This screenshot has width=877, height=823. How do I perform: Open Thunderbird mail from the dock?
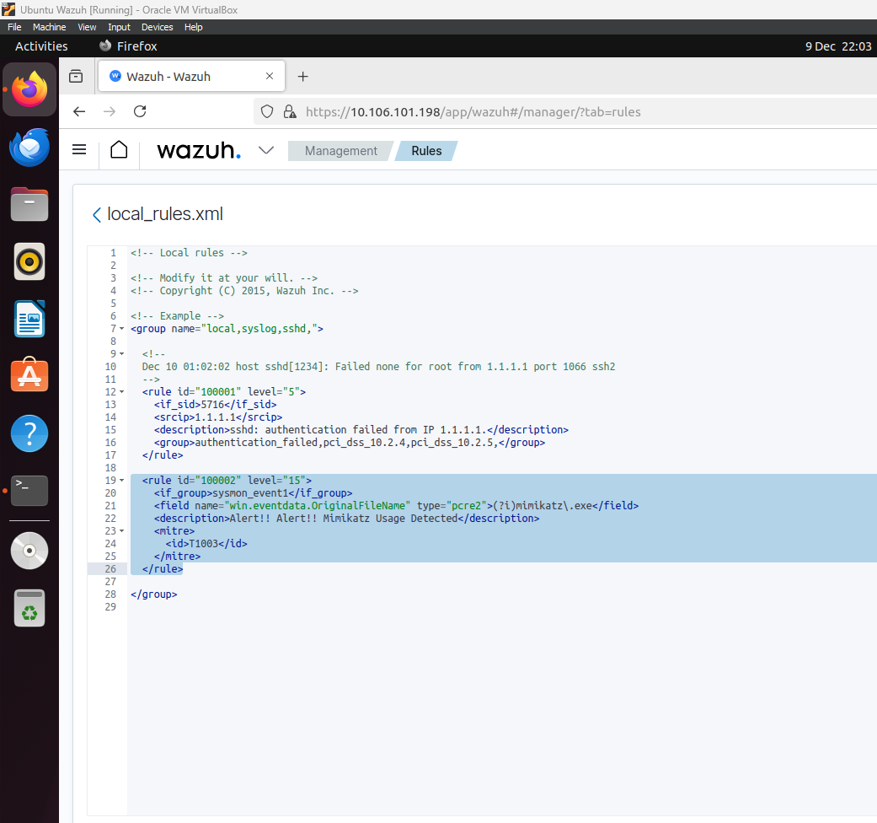[29, 148]
